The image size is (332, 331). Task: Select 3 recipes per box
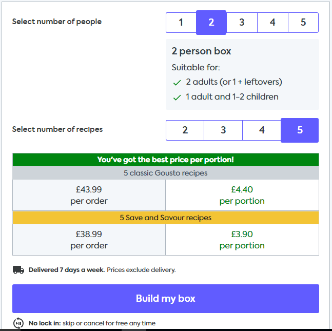click(x=223, y=130)
